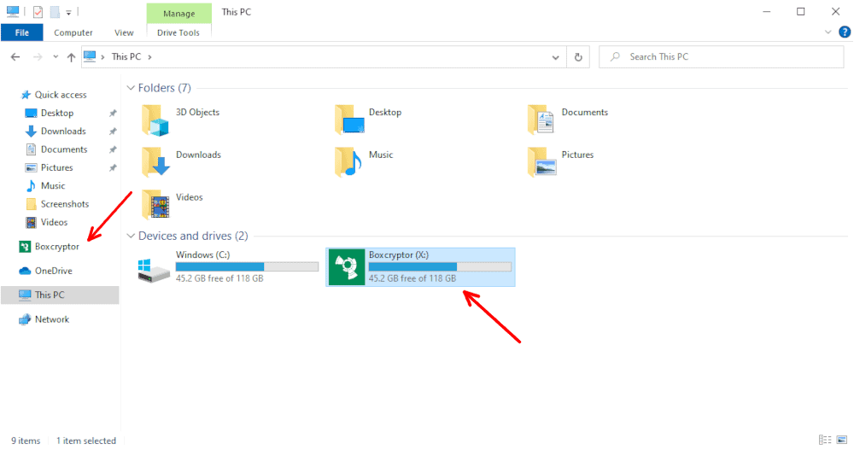Open the File menu
The image size is (854, 450).
click(x=22, y=32)
